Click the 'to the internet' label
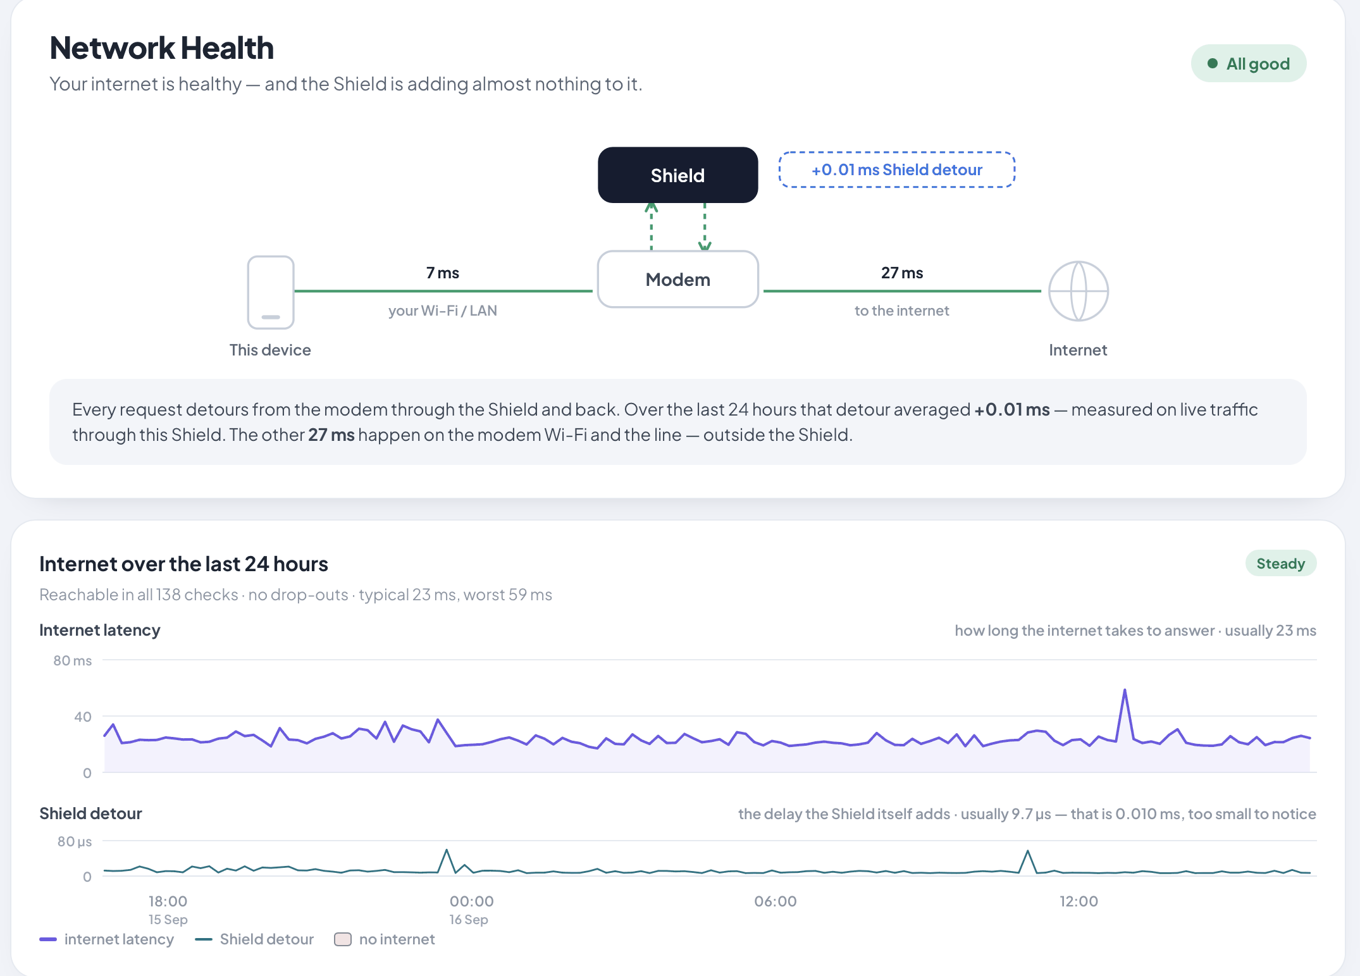 click(x=902, y=311)
